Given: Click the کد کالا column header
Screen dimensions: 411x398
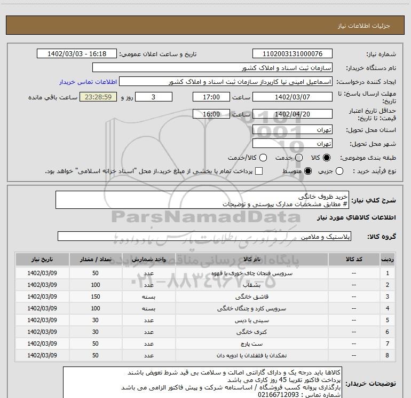Looking at the screenshot, I should pos(354,259).
